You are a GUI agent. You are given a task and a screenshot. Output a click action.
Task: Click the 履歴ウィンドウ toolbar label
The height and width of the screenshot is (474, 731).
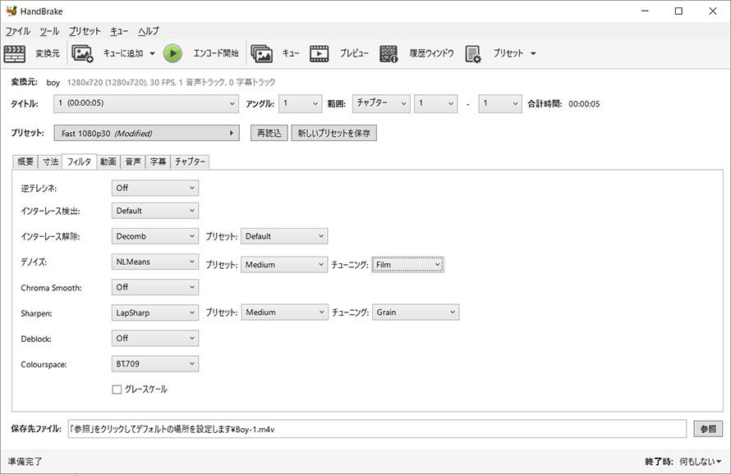click(x=432, y=53)
